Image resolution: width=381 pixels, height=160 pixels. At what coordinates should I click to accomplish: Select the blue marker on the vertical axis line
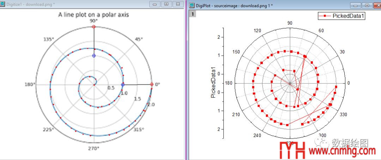pos(93,56)
